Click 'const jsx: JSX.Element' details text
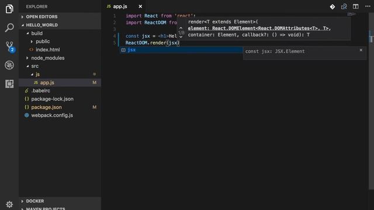 point(275,51)
